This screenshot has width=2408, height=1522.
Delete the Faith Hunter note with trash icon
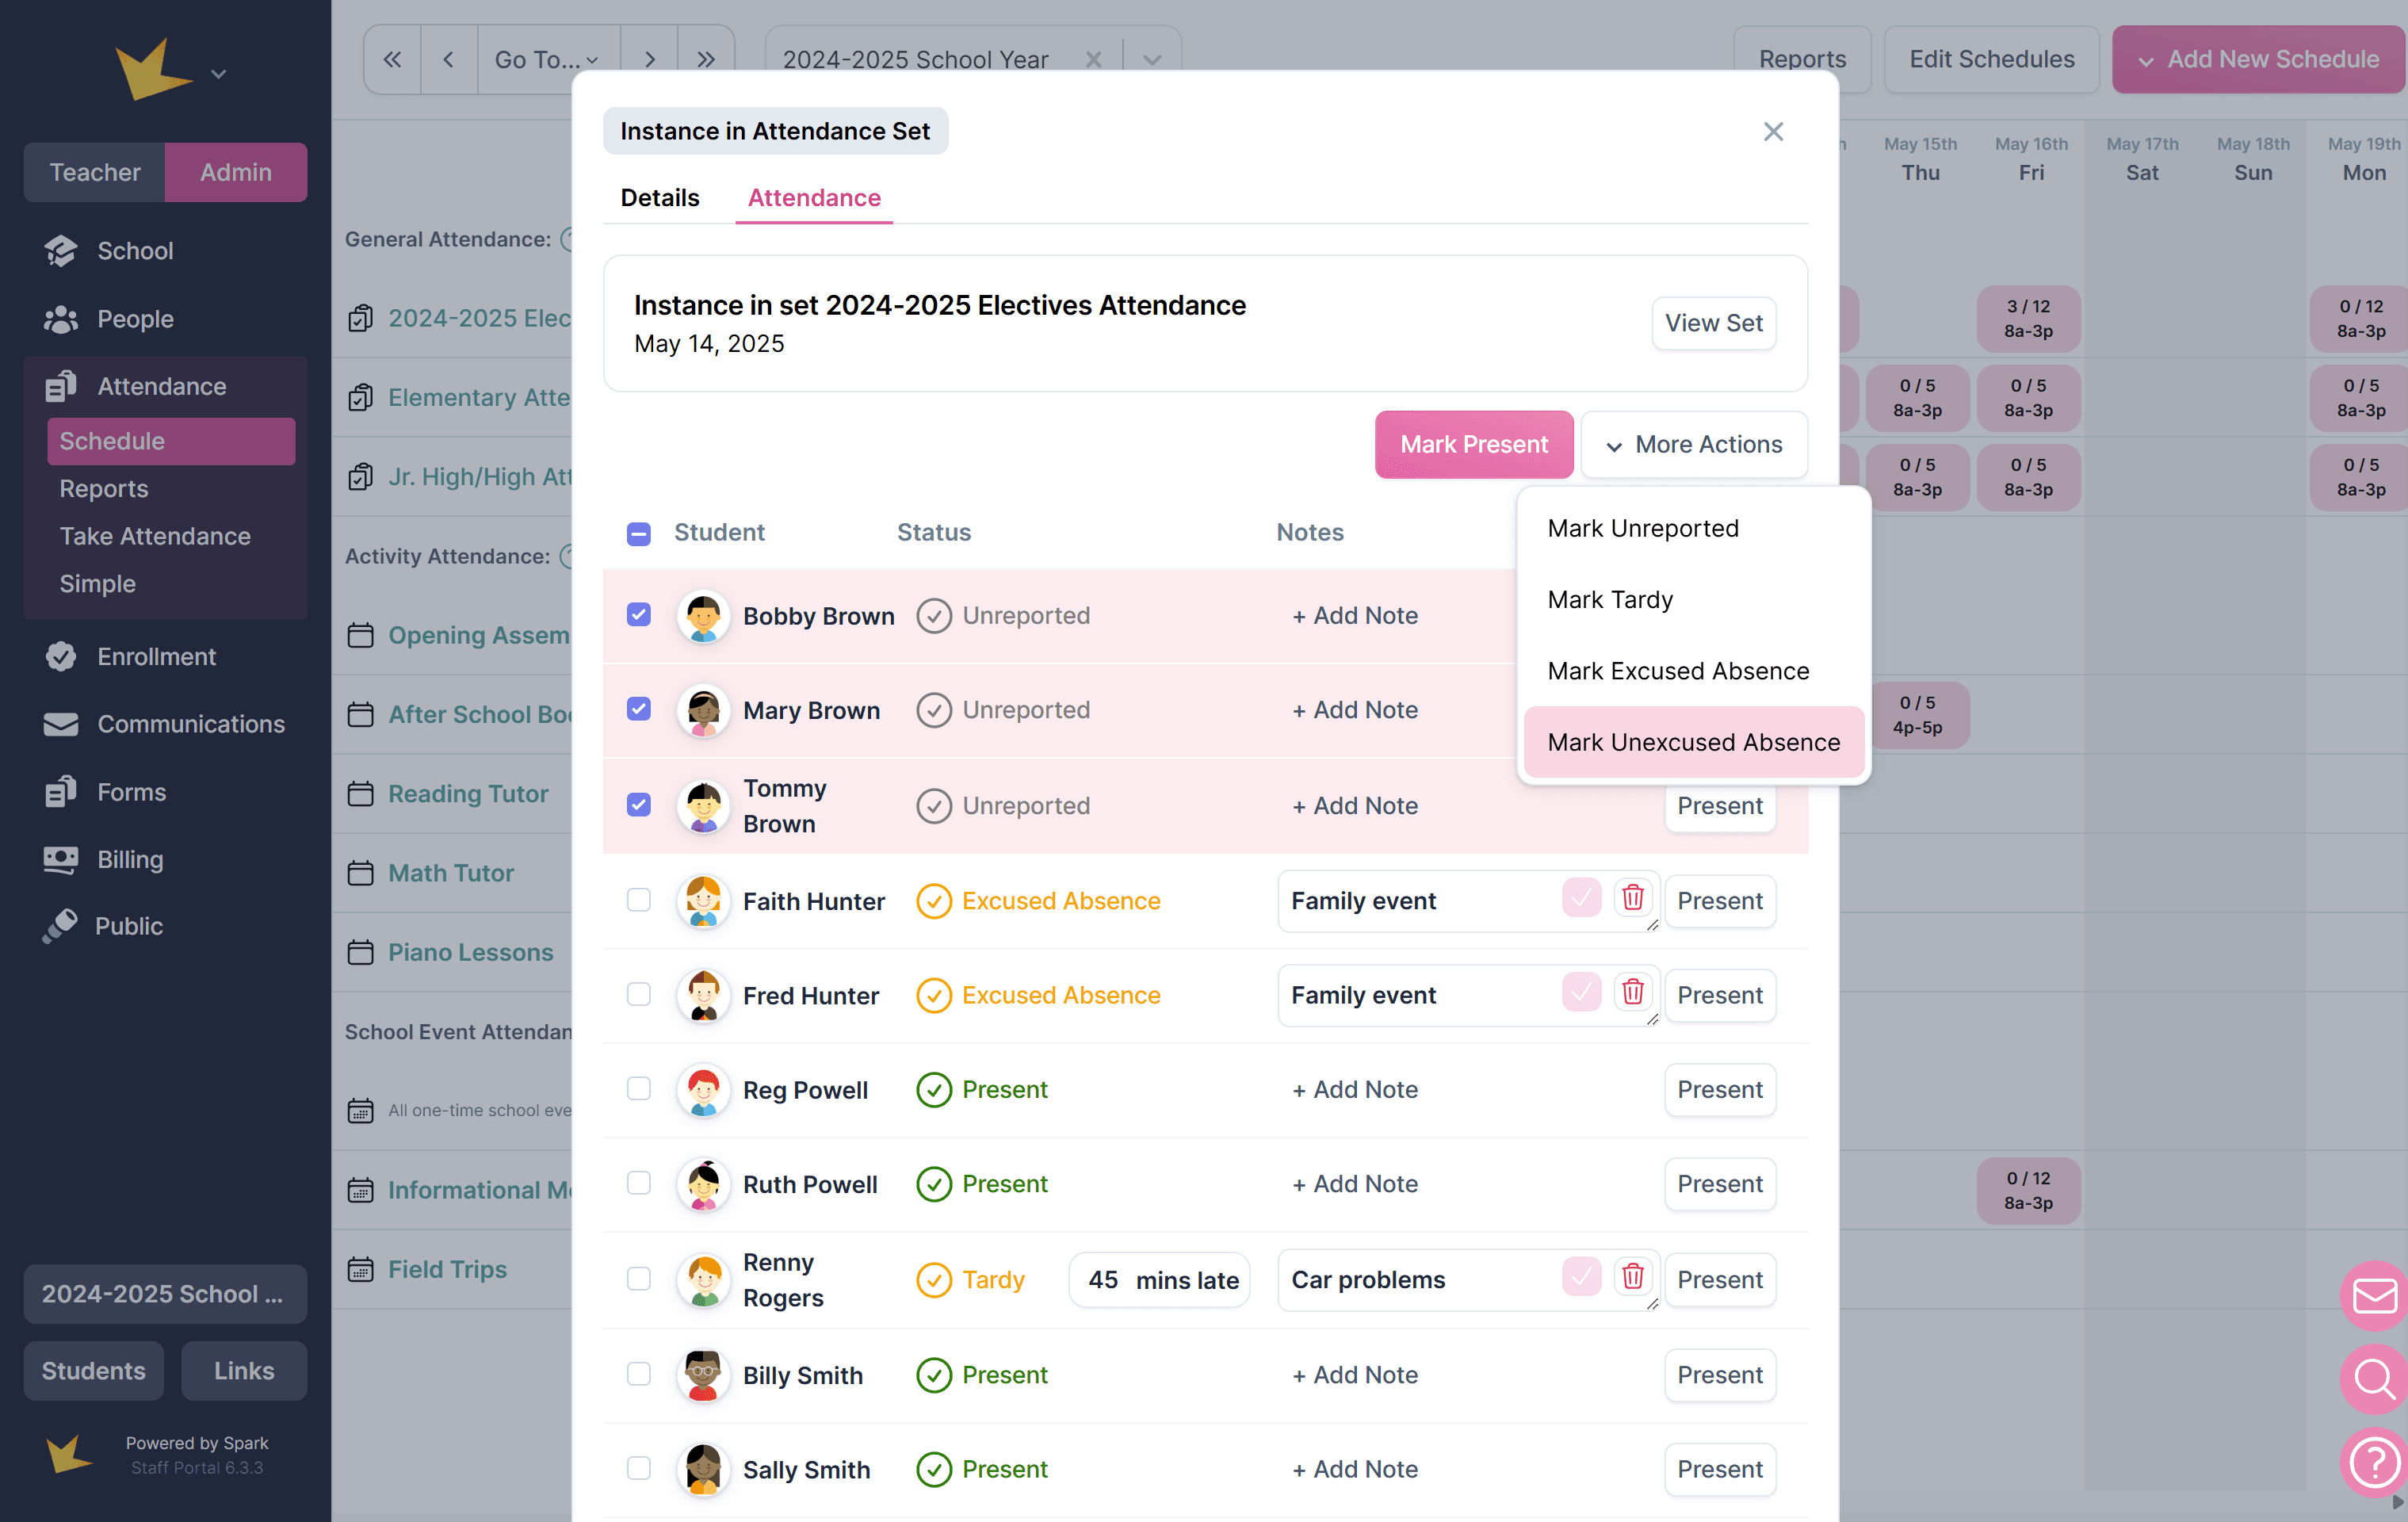[1632, 899]
